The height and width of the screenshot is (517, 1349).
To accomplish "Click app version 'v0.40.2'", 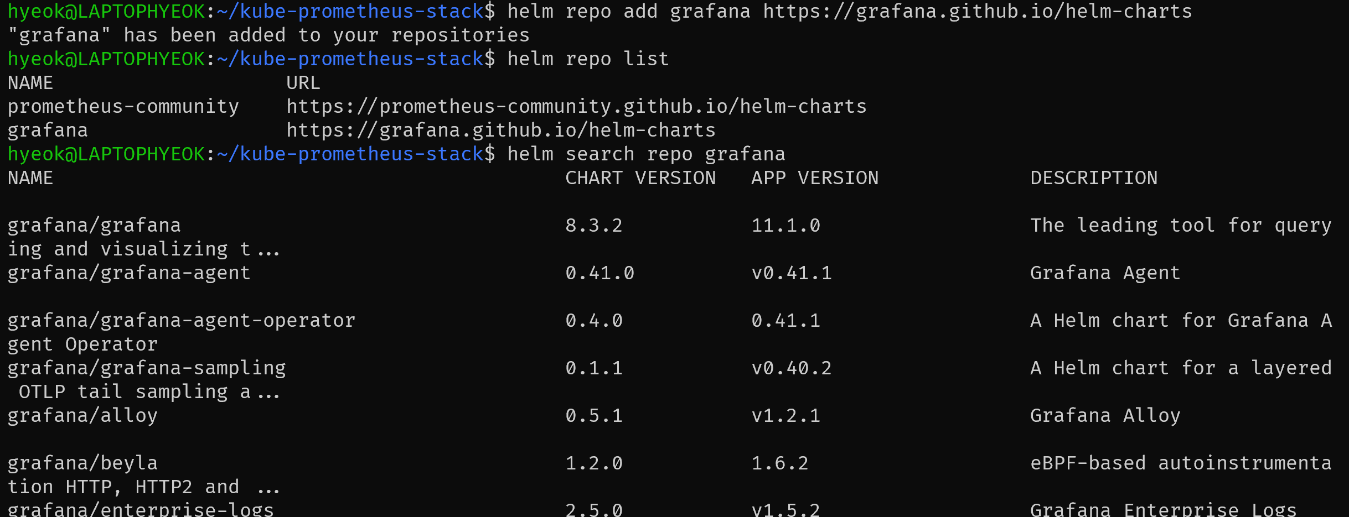I will (x=792, y=368).
